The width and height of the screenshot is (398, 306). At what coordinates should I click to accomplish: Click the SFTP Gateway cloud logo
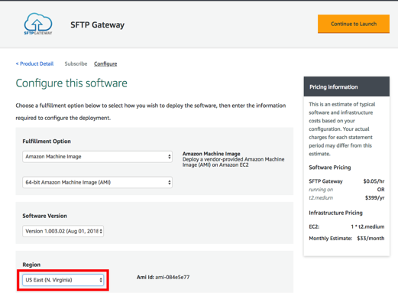point(38,24)
